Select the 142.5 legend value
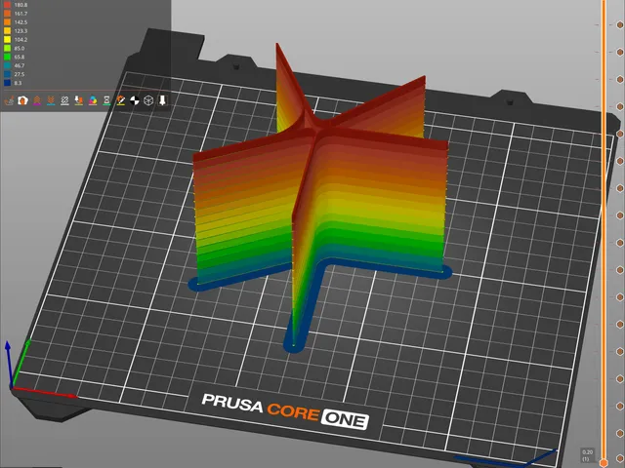Screen dimensions: 625x468 click(21, 22)
